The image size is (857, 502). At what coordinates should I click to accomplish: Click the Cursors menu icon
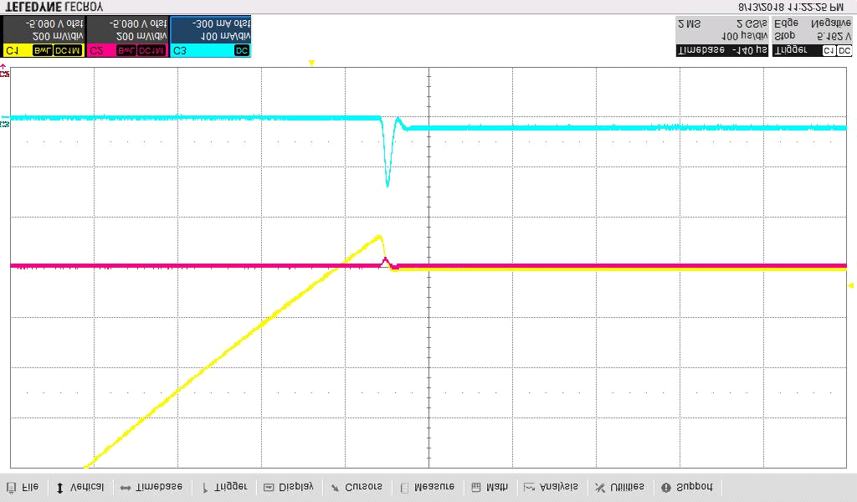coord(335,487)
